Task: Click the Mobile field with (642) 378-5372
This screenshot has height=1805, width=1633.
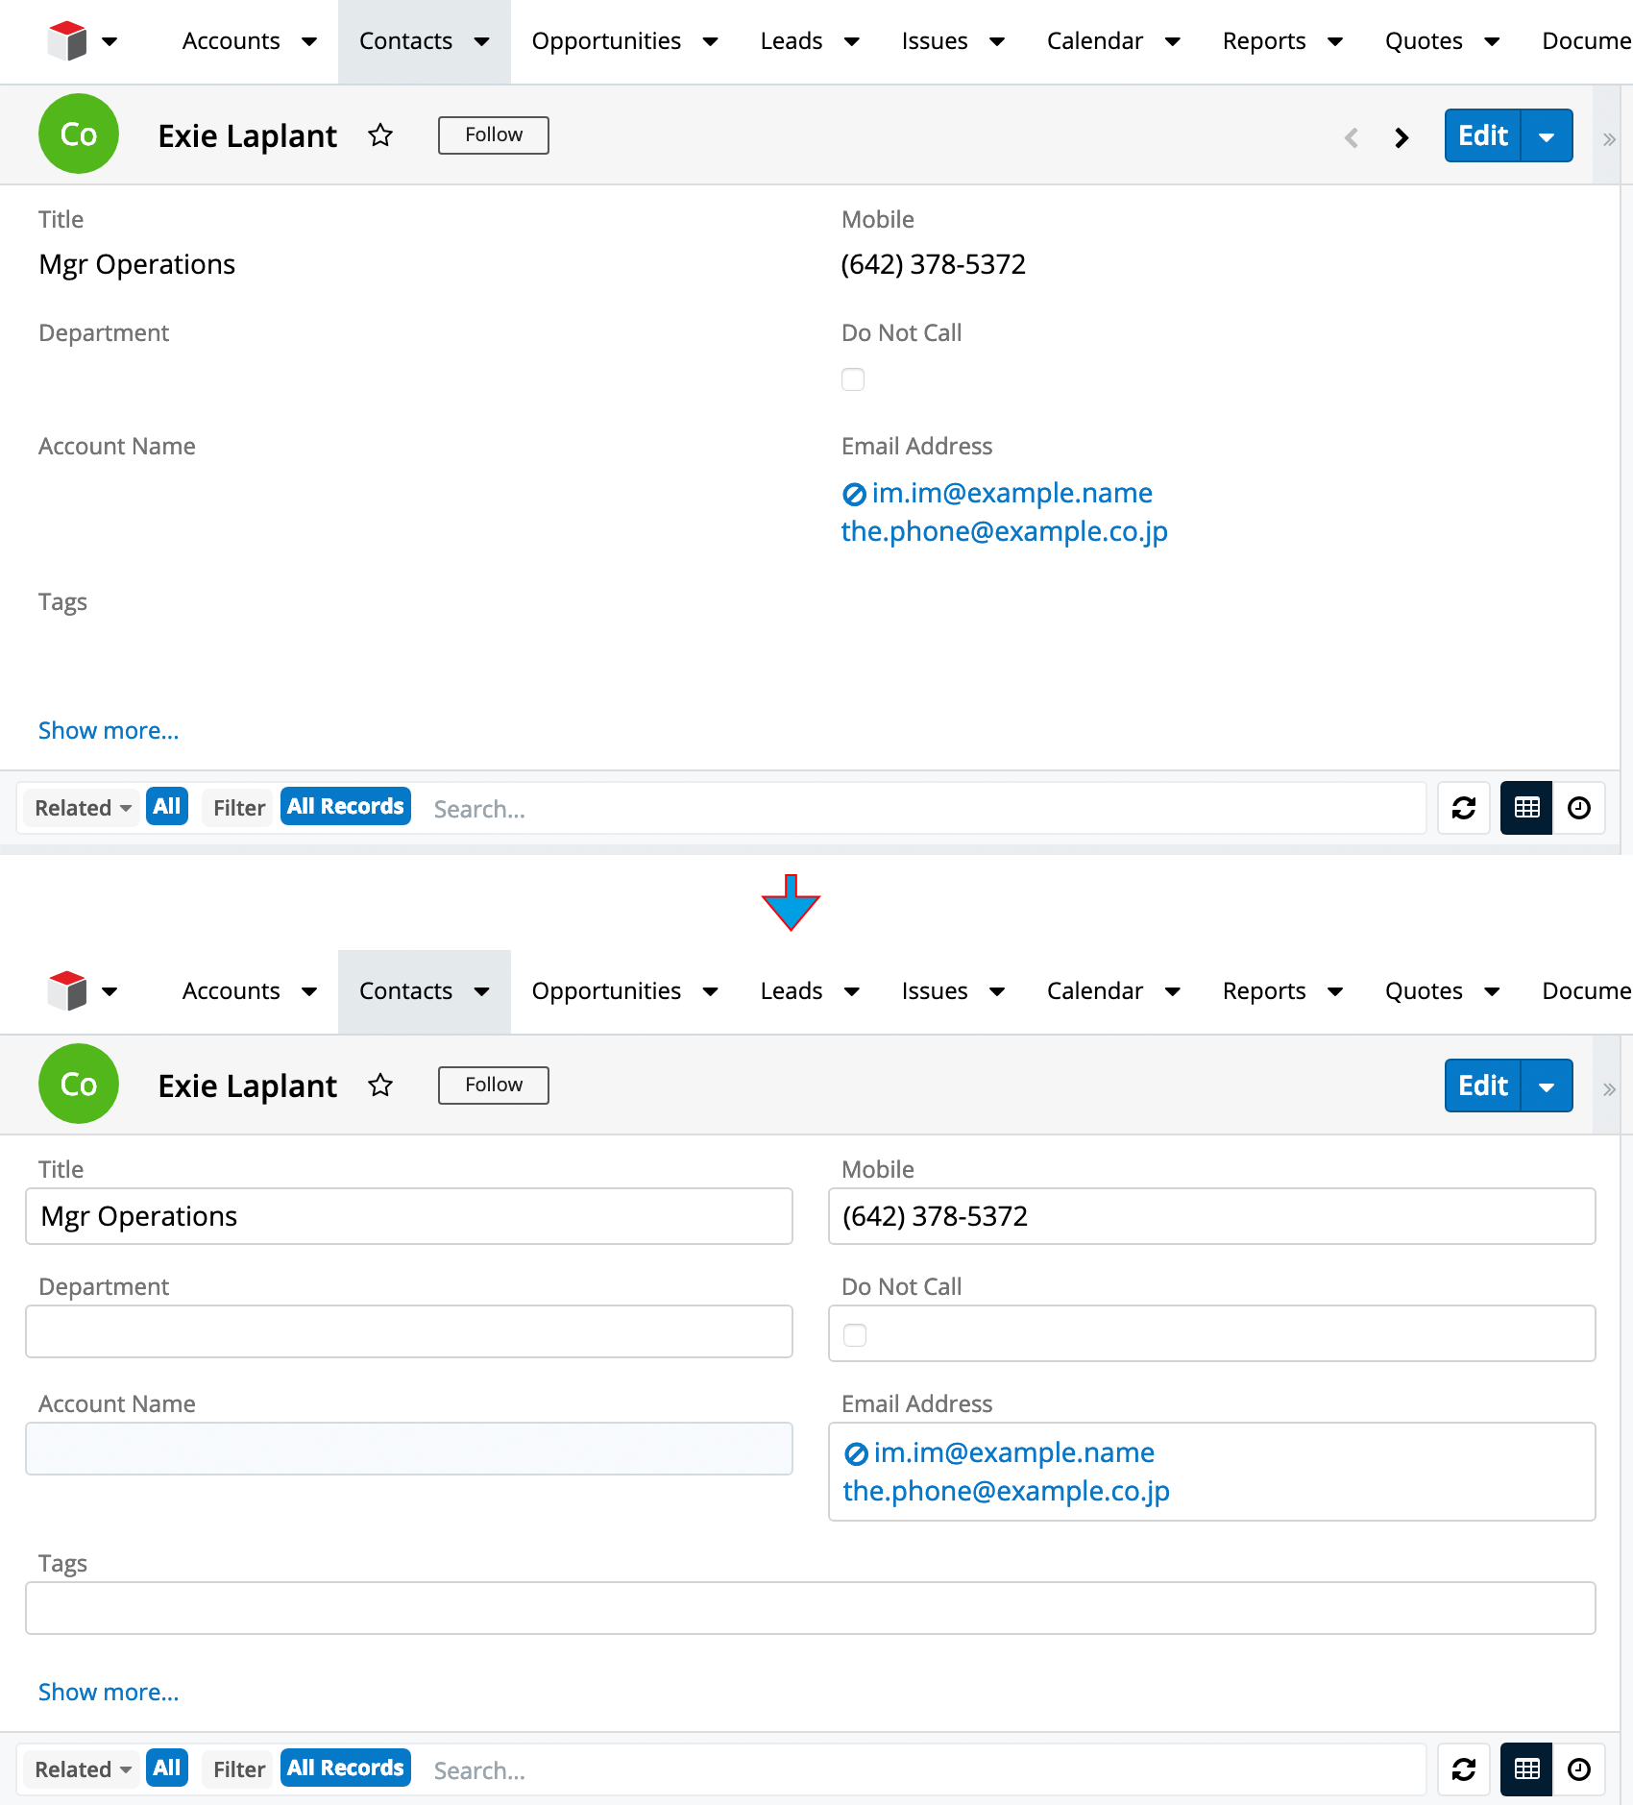Action: click(x=1212, y=1216)
